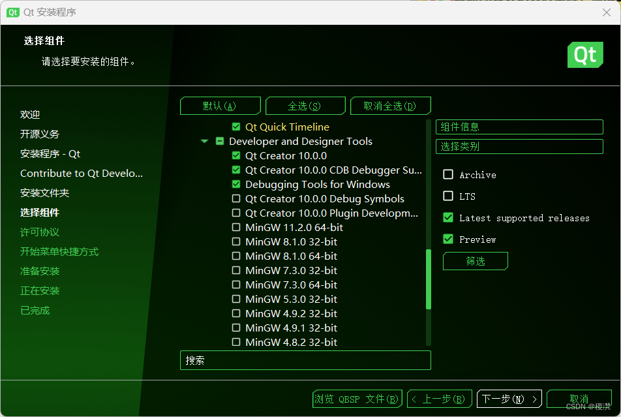621x417 pixels.
Task: Proceed with 下一步(N) button
Action: click(509, 399)
